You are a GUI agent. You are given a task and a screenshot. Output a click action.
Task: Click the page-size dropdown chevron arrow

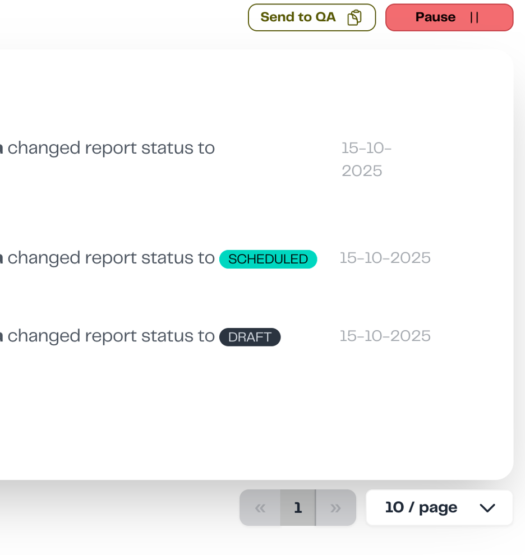point(487,508)
